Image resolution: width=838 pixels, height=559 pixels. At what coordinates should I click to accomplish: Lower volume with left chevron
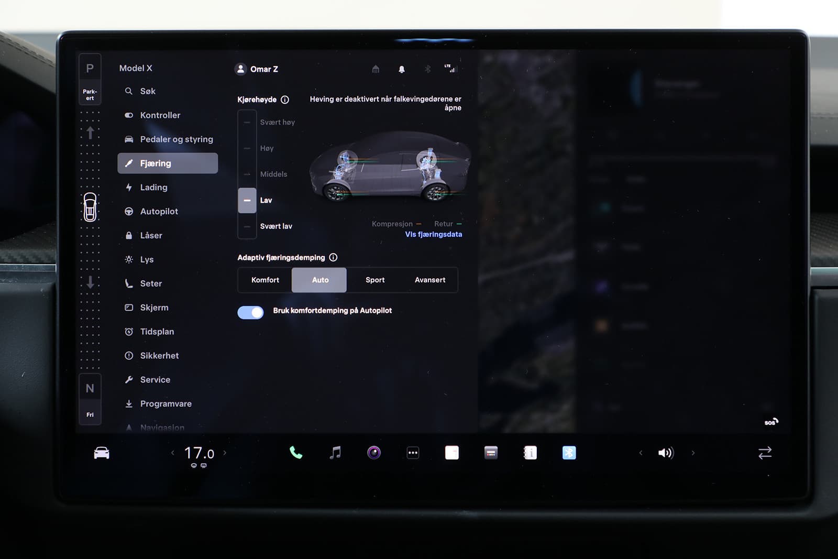pyautogui.click(x=640, y=453)
